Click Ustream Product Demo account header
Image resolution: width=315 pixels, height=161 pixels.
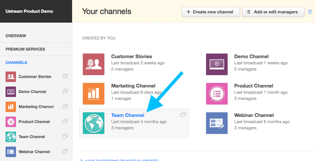click(x=29, y=11)
